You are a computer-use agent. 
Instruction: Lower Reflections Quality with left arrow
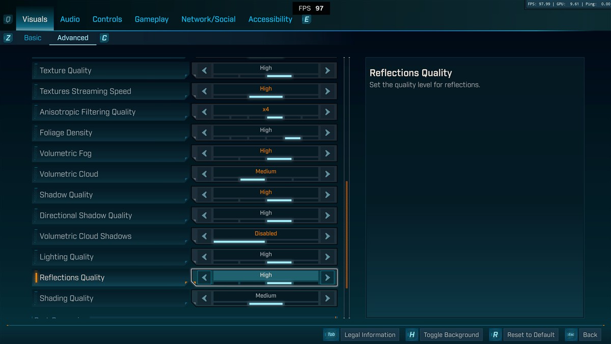pyautogui.click(x=204, y=278)
